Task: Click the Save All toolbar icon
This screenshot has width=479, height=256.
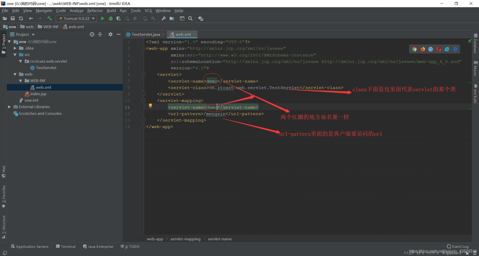Action: (13, 18)
